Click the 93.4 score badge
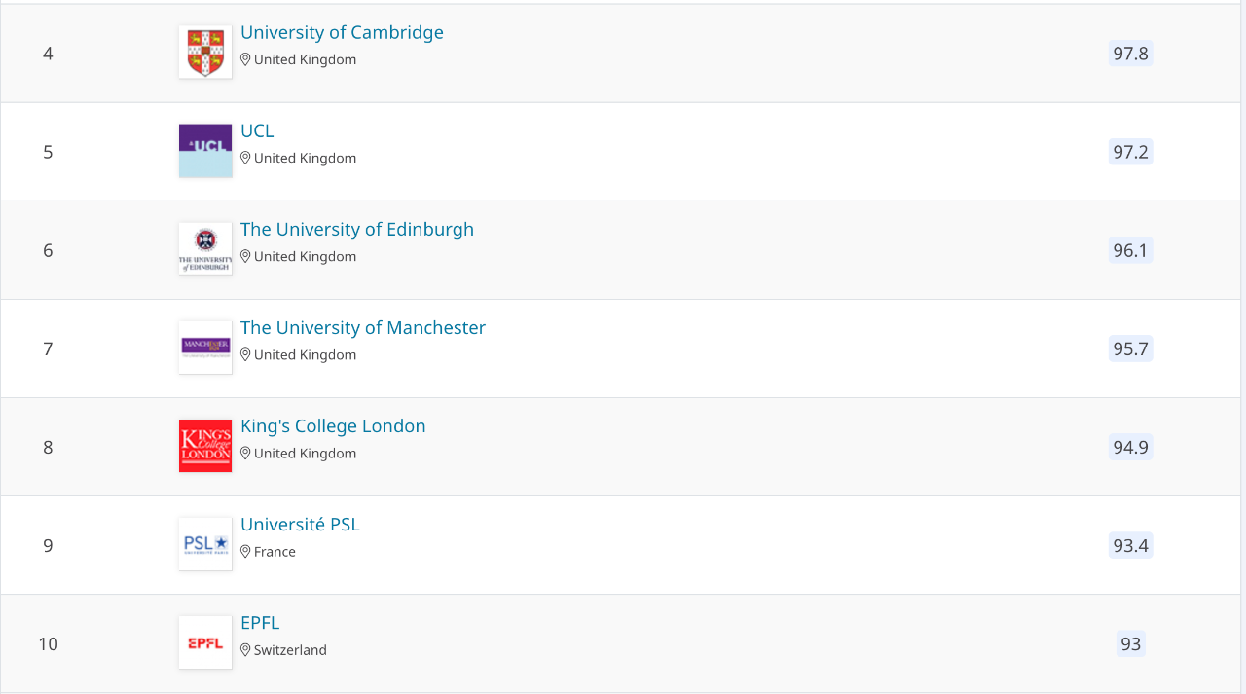Viewport: 1246px width, 694px height. click(x=1130, y=545)
